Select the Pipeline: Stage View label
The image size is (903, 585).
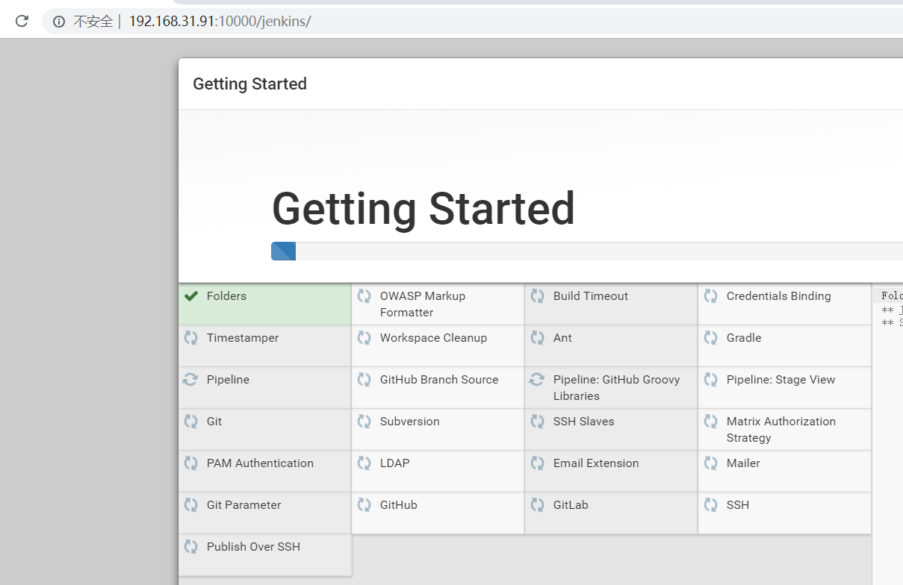click(781, 380)
